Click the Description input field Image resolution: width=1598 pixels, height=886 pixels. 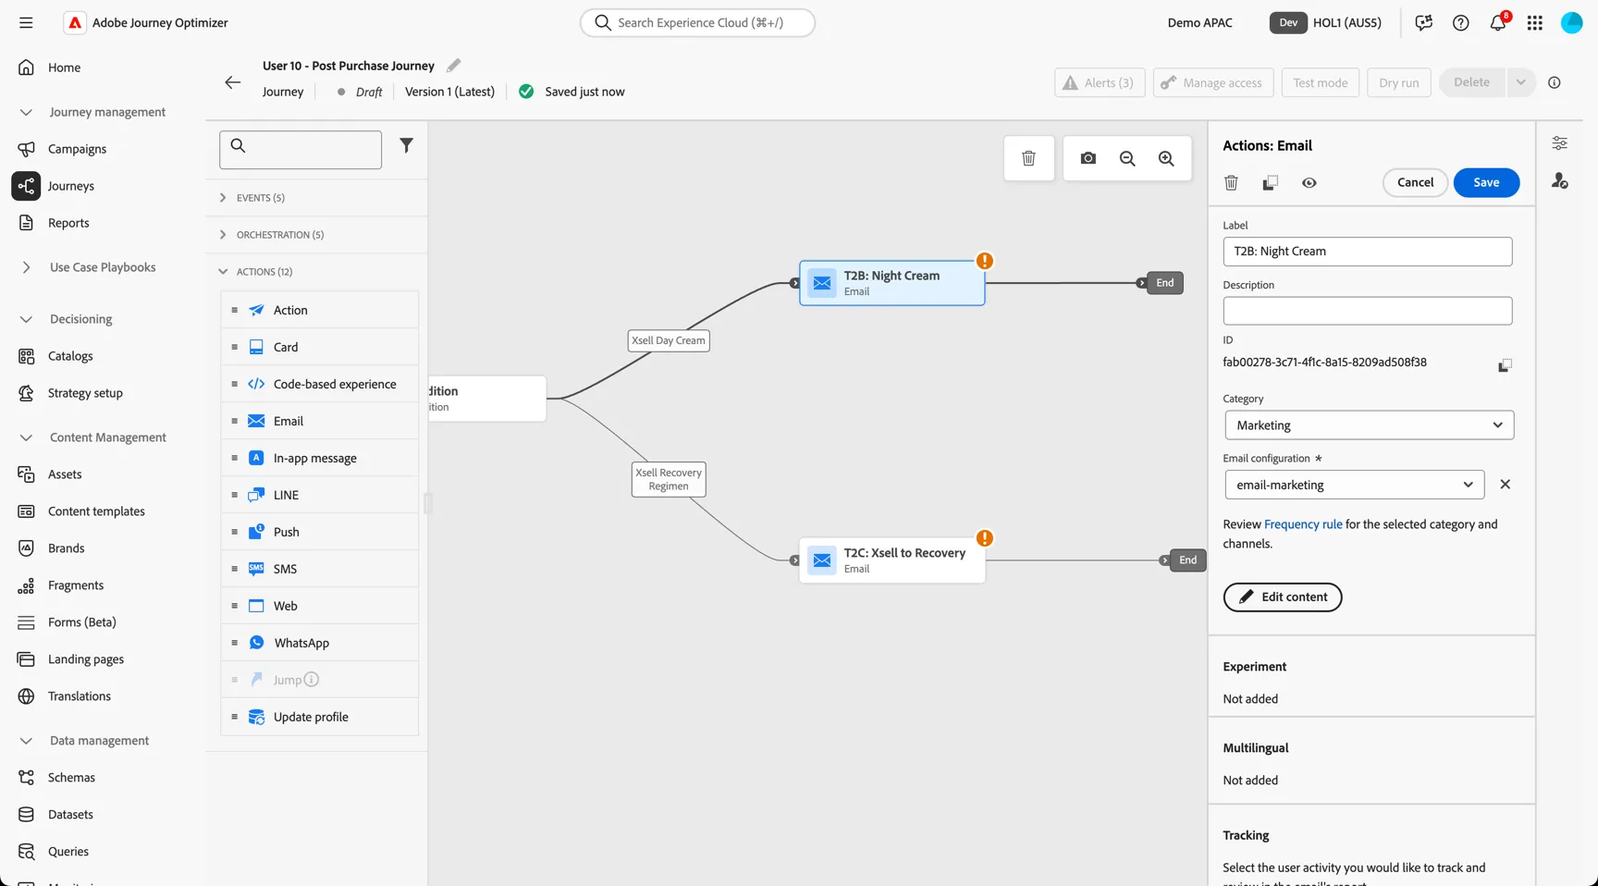tap(1367, 311)
